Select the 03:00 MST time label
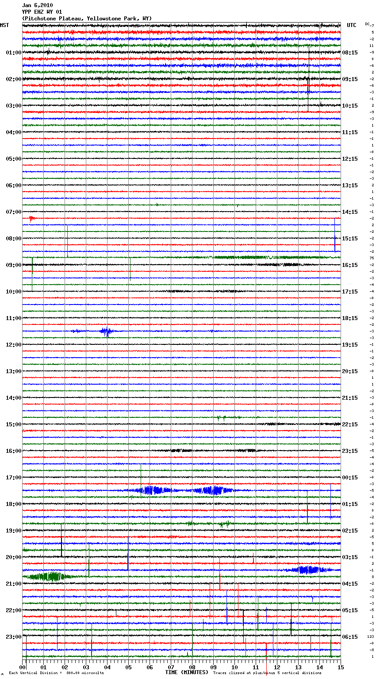The height and width of the screenshot is (679, 376). pos(14,106)
